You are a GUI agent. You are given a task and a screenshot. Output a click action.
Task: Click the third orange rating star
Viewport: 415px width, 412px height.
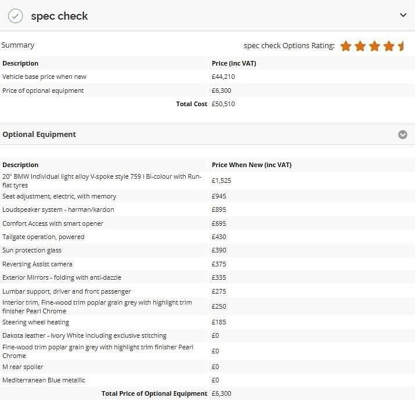[x=374, y=46]
